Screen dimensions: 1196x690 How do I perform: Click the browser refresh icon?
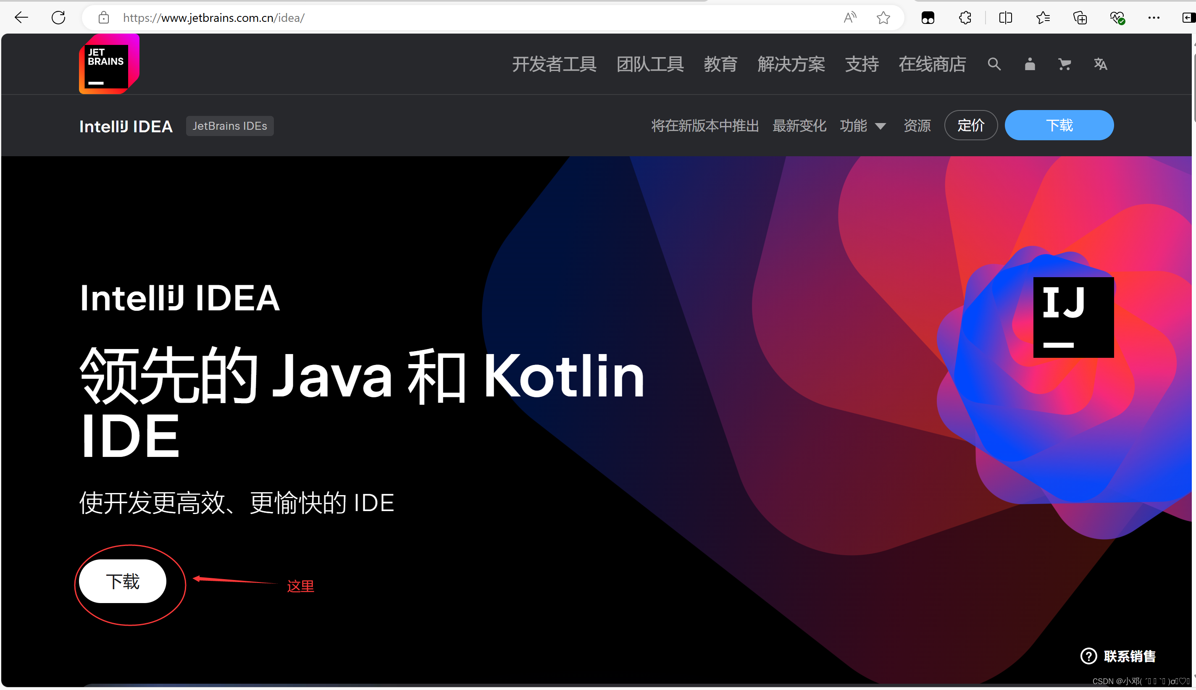click(58, 18)
